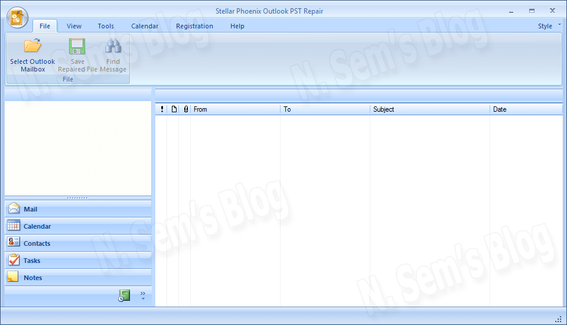Click Save Repaired File

(77, 55)
